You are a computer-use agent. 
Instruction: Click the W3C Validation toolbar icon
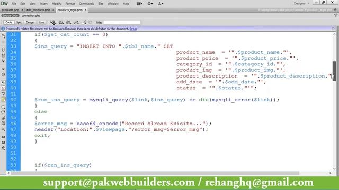(76, 22)
